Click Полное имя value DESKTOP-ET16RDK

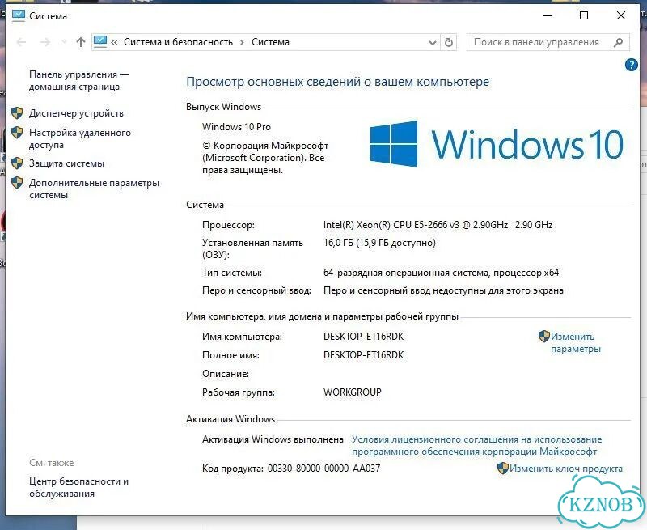[x=363, y=355]
